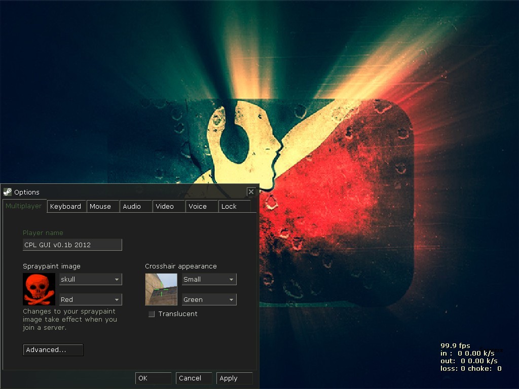Viewport: 519px width, 389px height.
Task: Open the Small crosshair size dropdown
Action: (209, 279)
